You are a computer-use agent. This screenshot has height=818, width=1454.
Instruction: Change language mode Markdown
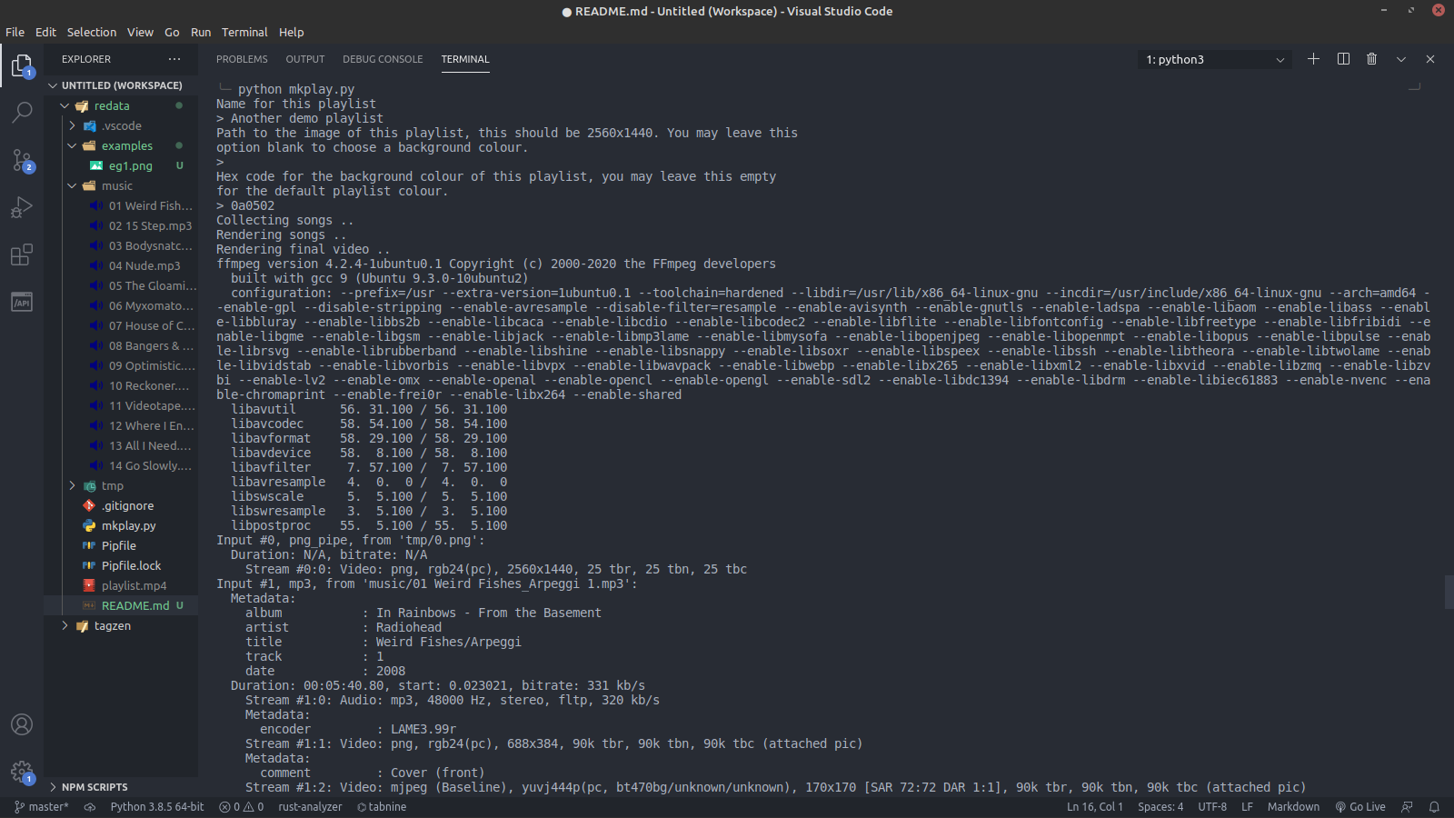pyautogui.click(x=1293, y=807)
